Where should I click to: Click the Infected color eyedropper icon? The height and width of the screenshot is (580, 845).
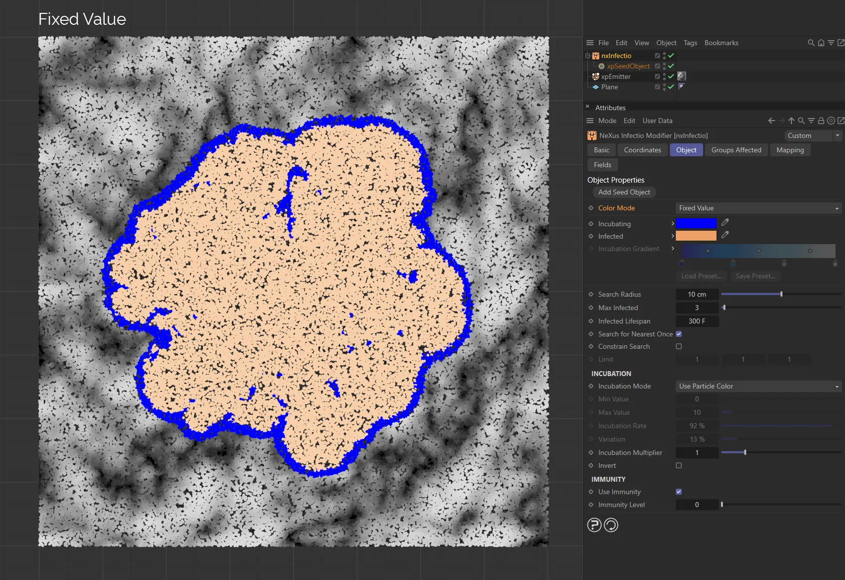click(725, 235)
